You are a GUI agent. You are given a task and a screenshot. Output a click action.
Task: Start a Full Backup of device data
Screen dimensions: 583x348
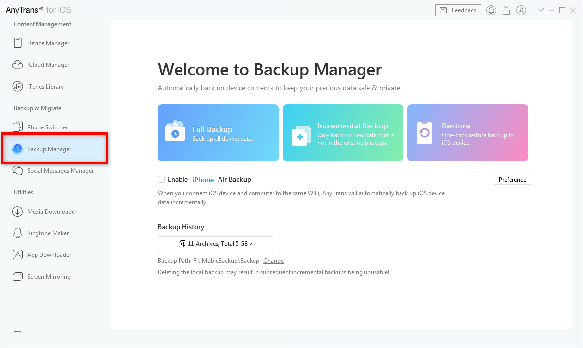(218, 133)
